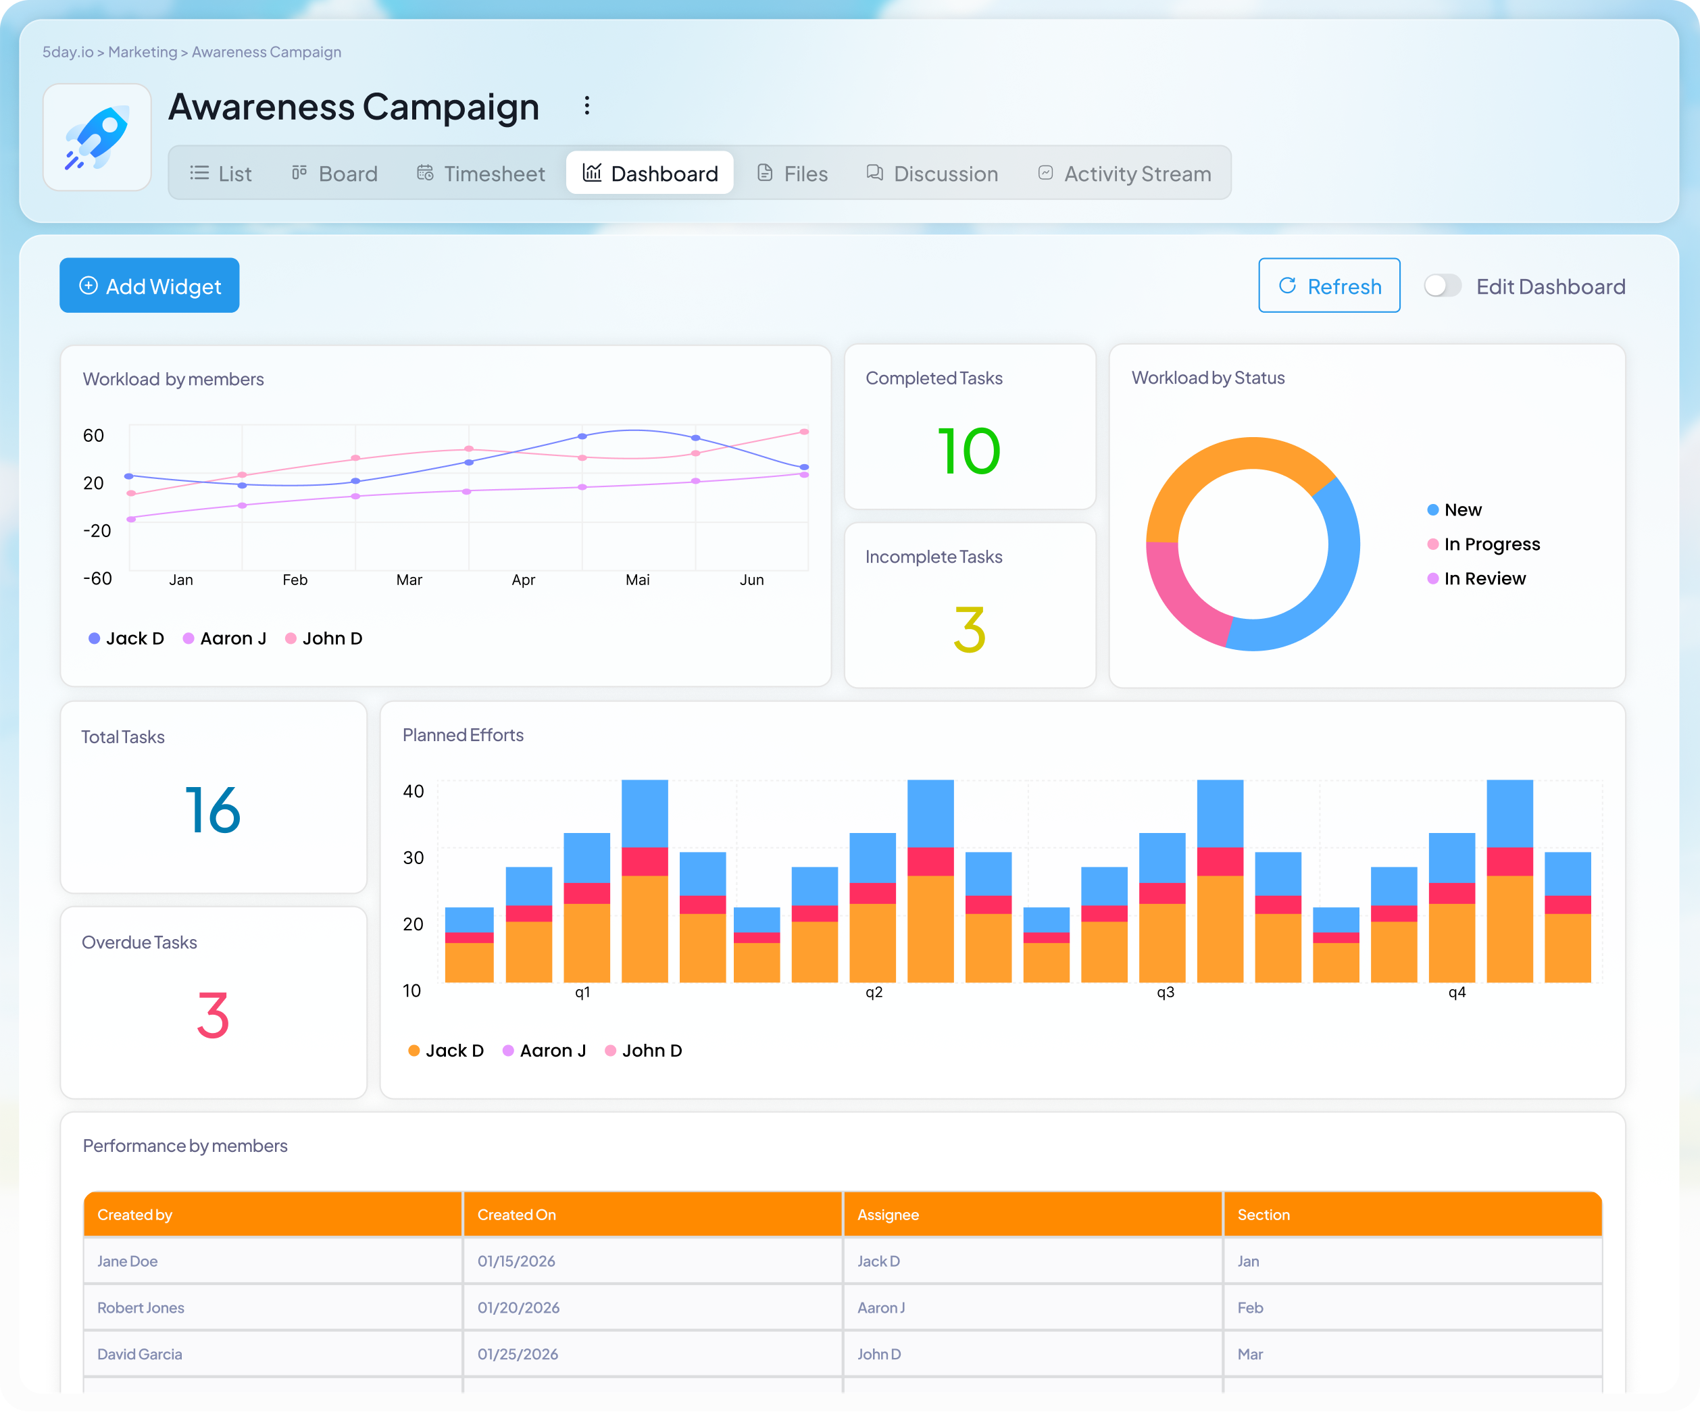This screenshot has height=1412, width=1700.
Task: Toggle the Edit Dashboard switch
Action: tap(1443, 286)
